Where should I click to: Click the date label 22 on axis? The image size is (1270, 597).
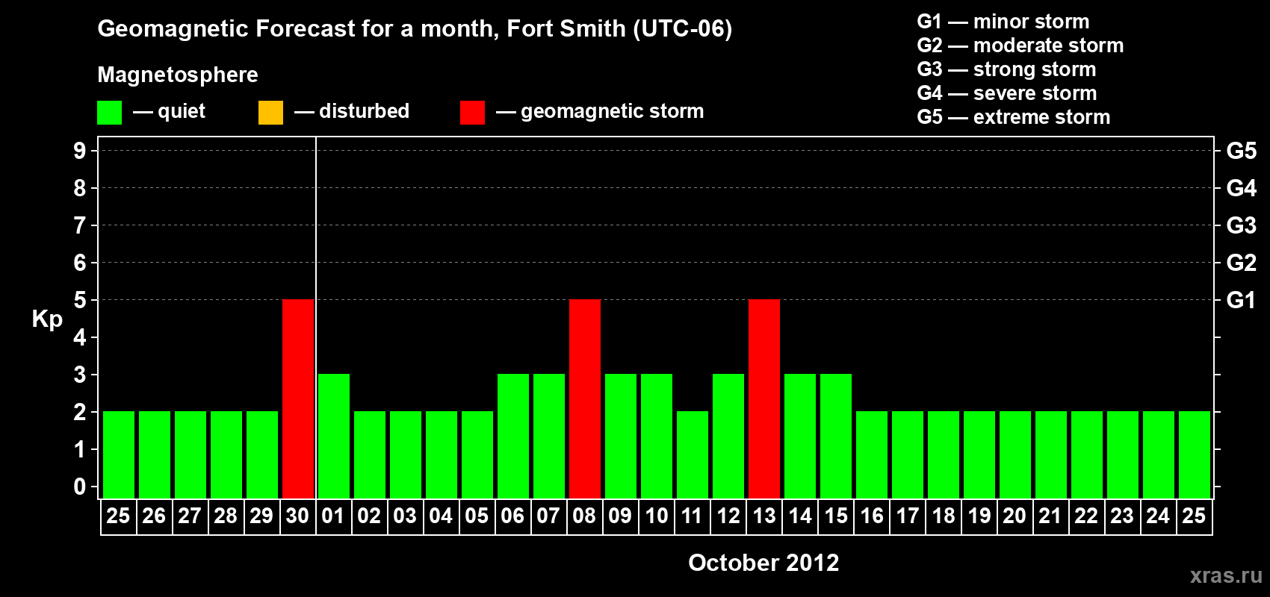pyautogui.click(x=1086, y=516)
